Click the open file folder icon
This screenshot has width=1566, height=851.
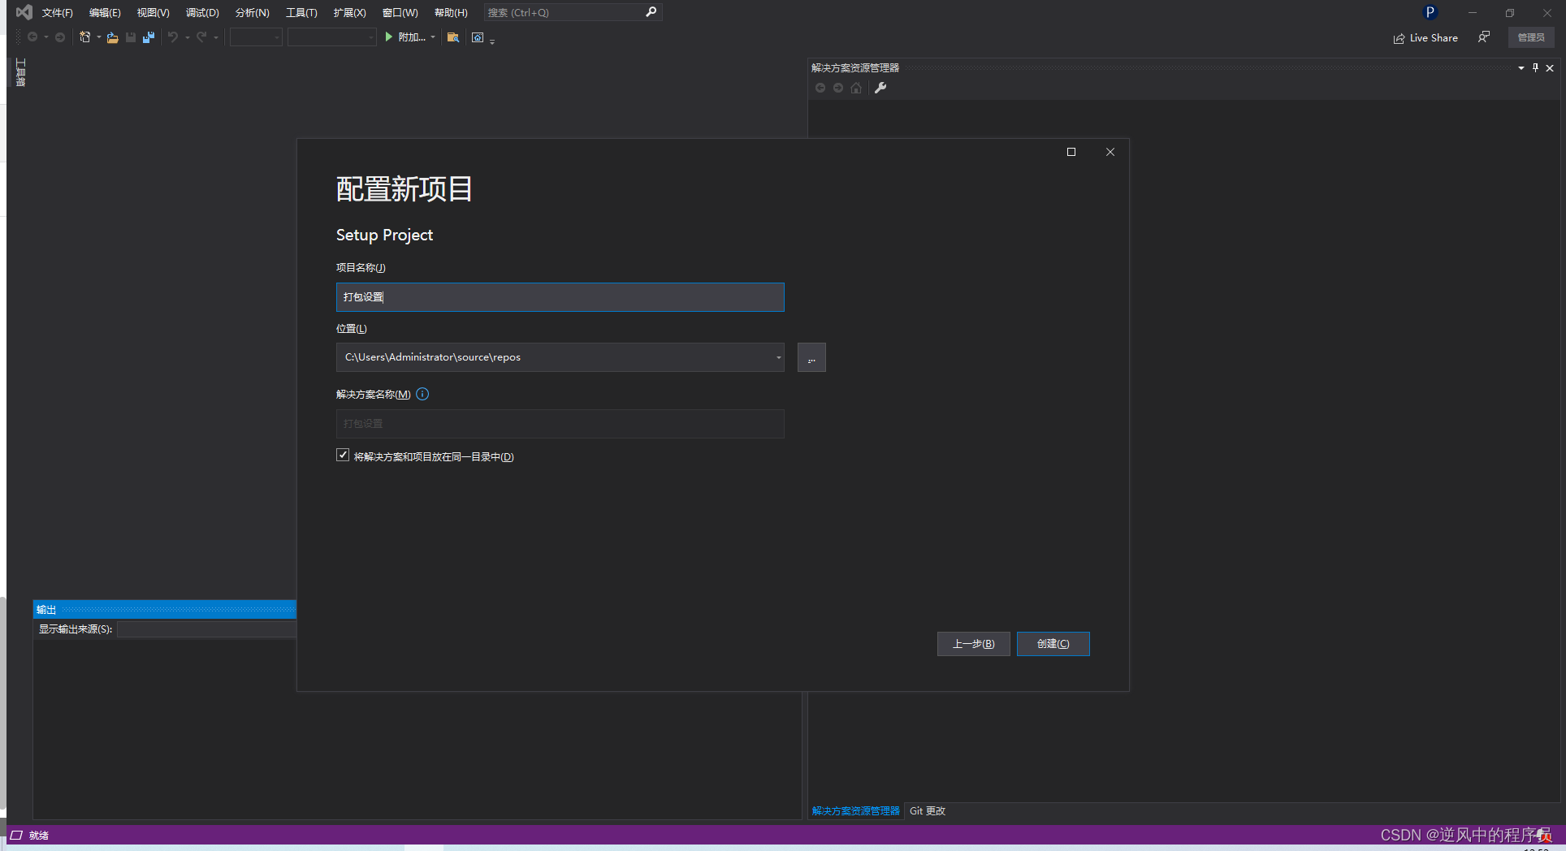click(x=113, y=37)
